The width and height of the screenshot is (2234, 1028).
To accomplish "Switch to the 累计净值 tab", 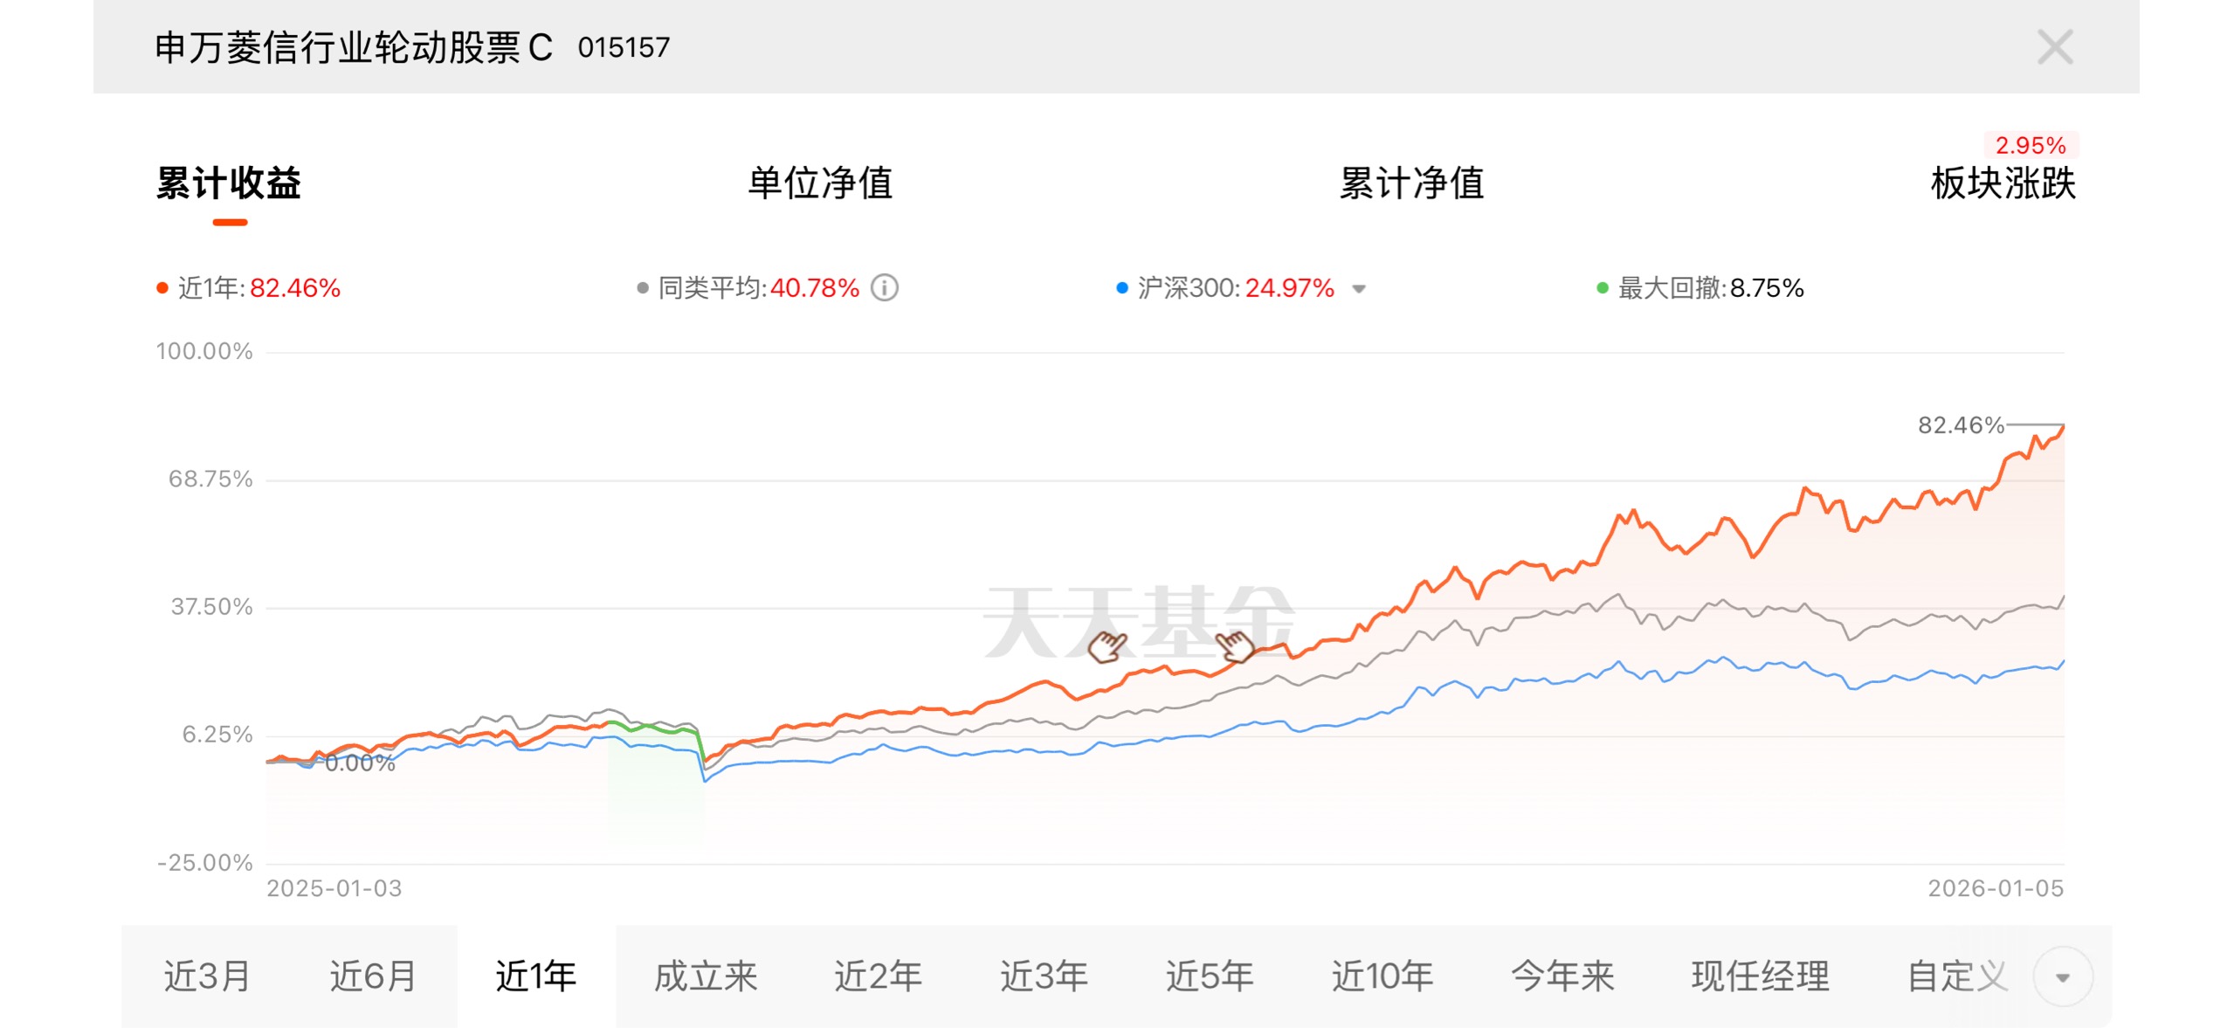I will [1411, 183].
